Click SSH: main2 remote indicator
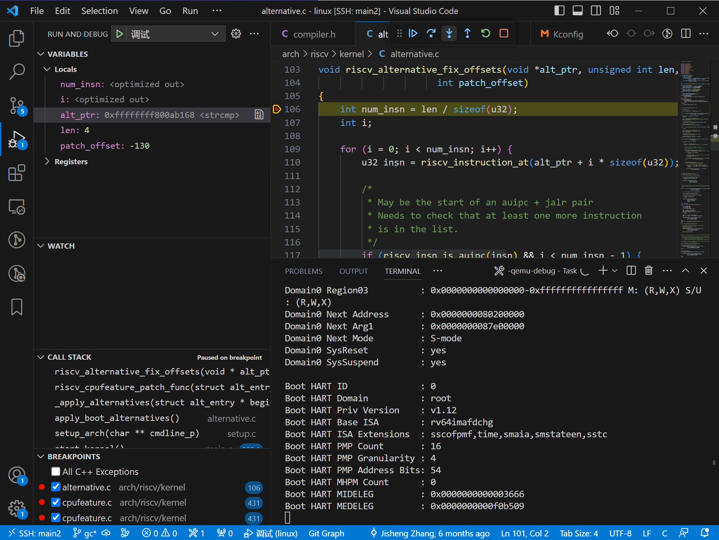Viewport: 719px width, 540px height. tap(35, 533)
